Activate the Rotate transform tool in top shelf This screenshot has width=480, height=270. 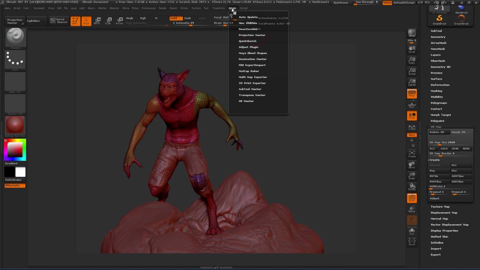119,21
